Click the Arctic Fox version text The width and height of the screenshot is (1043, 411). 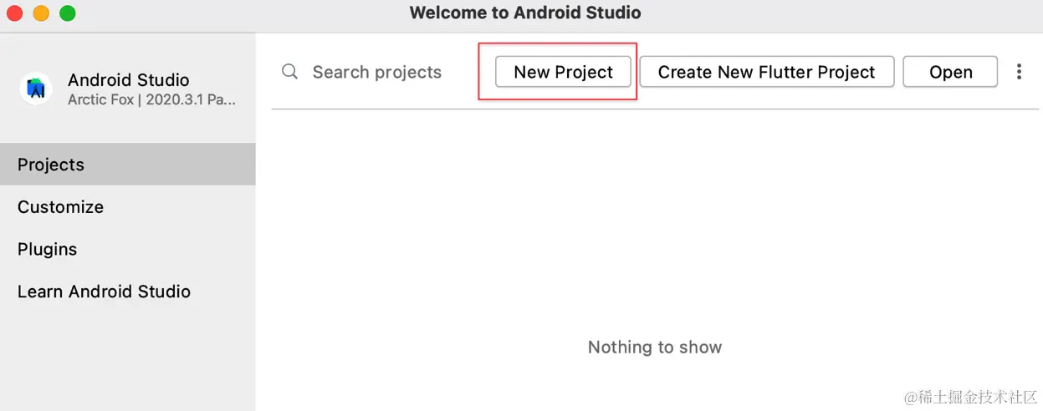(x=151, y=99)
